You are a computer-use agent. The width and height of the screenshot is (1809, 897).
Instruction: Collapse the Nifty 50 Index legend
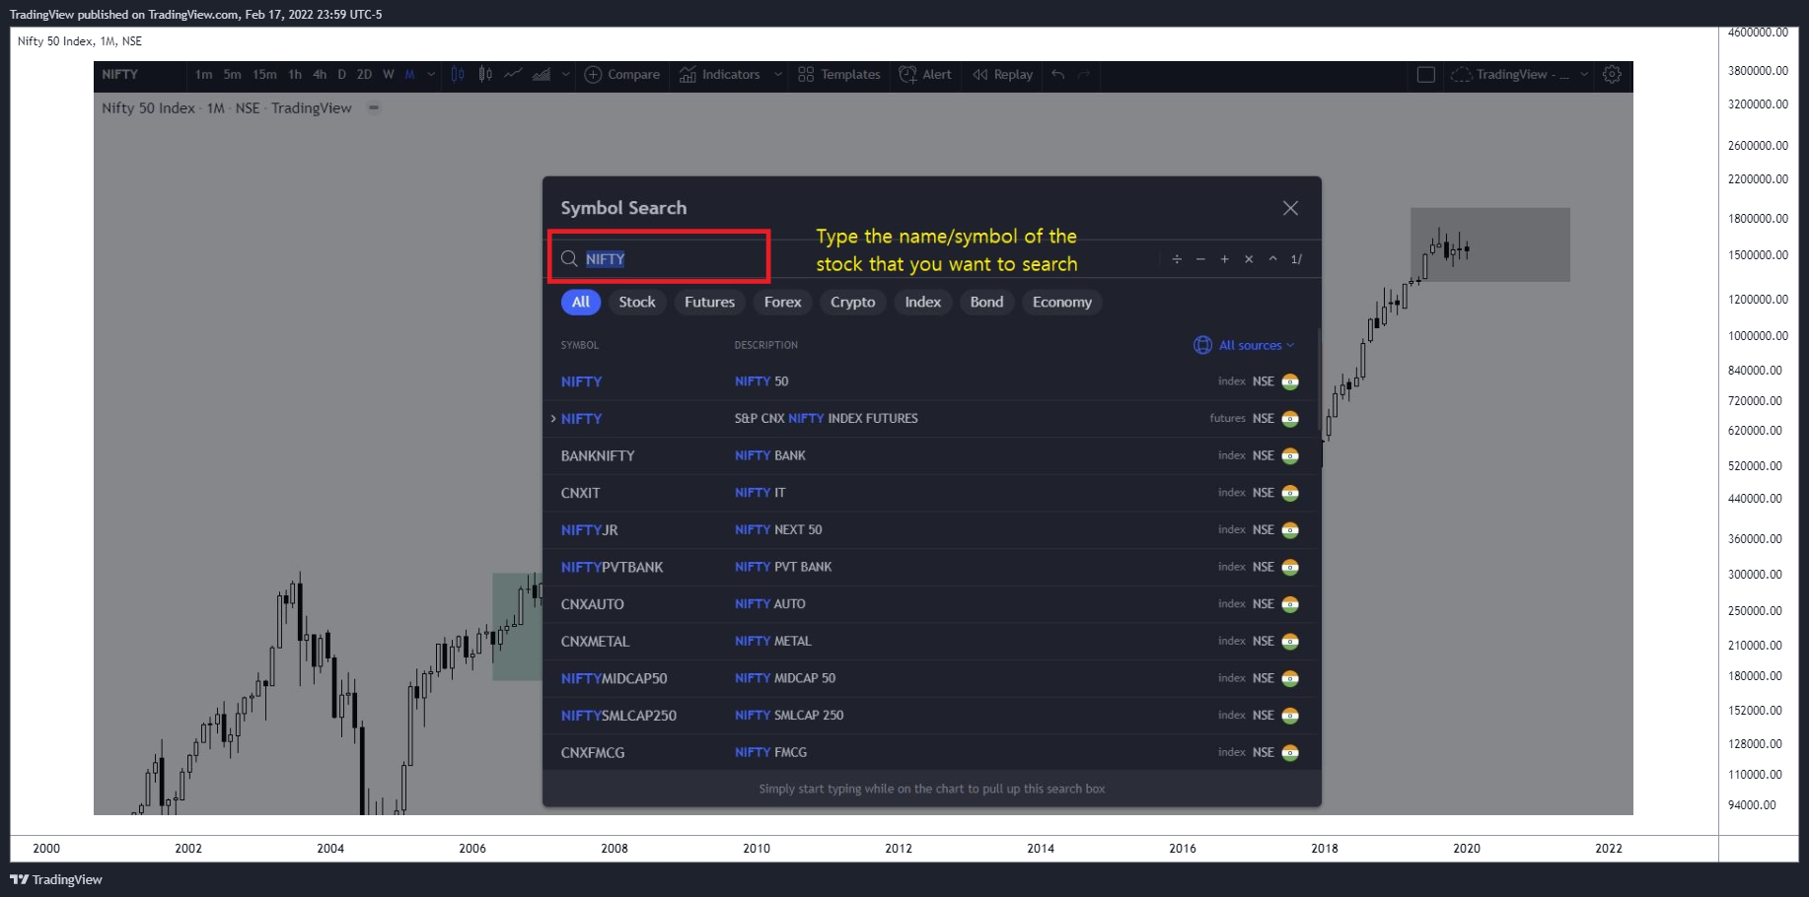pyautogui.click(x=374, y=107)
